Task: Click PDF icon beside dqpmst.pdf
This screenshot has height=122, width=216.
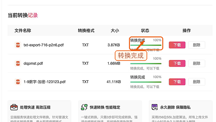Action: [x=18, y=63]
